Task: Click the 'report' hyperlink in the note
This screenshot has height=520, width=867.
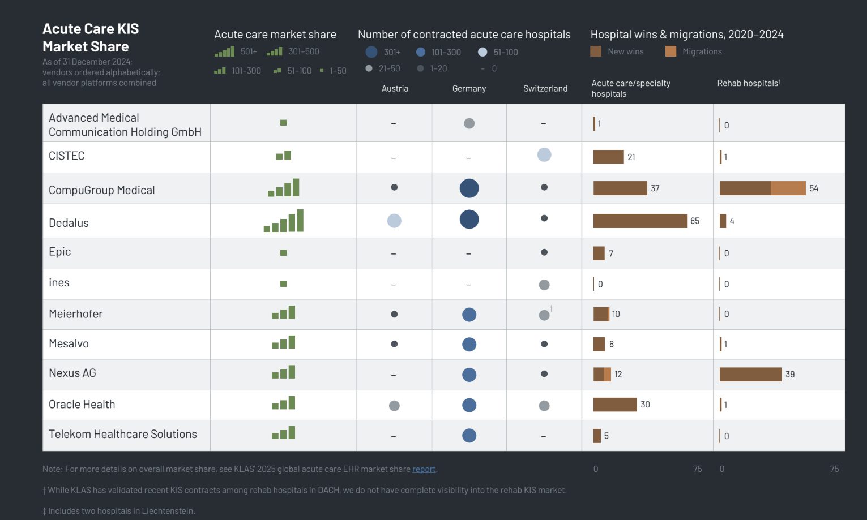Action: point(424,469)
